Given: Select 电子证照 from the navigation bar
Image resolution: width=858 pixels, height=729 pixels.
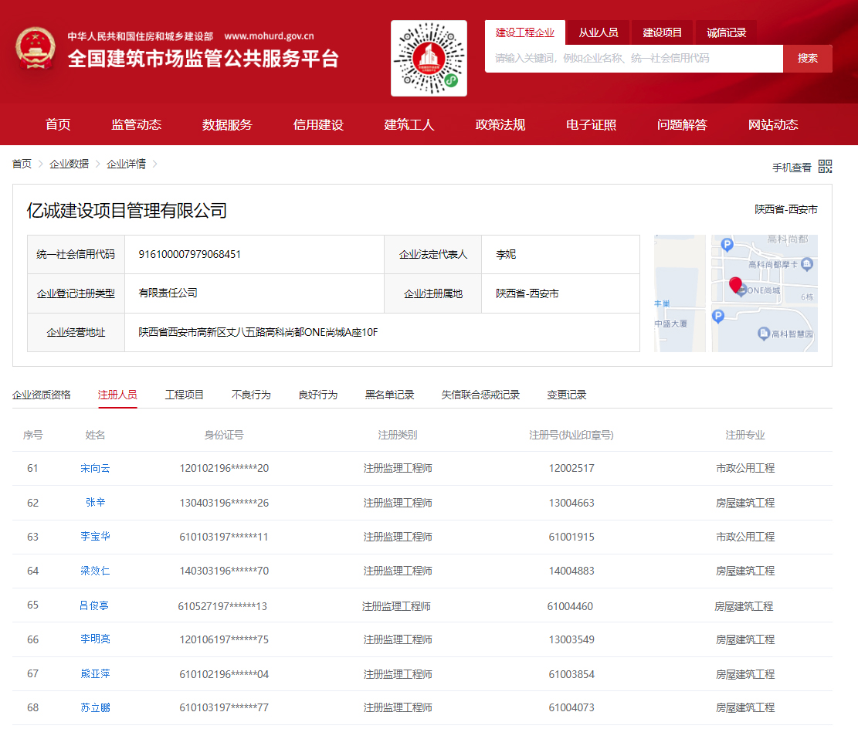Looking at the screenshot, I should pos(591,124).
